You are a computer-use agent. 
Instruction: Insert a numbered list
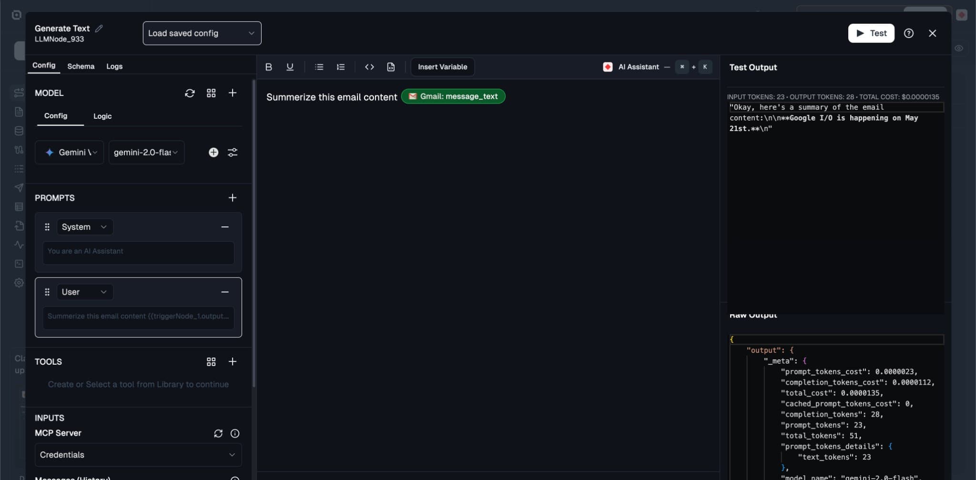pyautogui.click(x=340, y=67)
